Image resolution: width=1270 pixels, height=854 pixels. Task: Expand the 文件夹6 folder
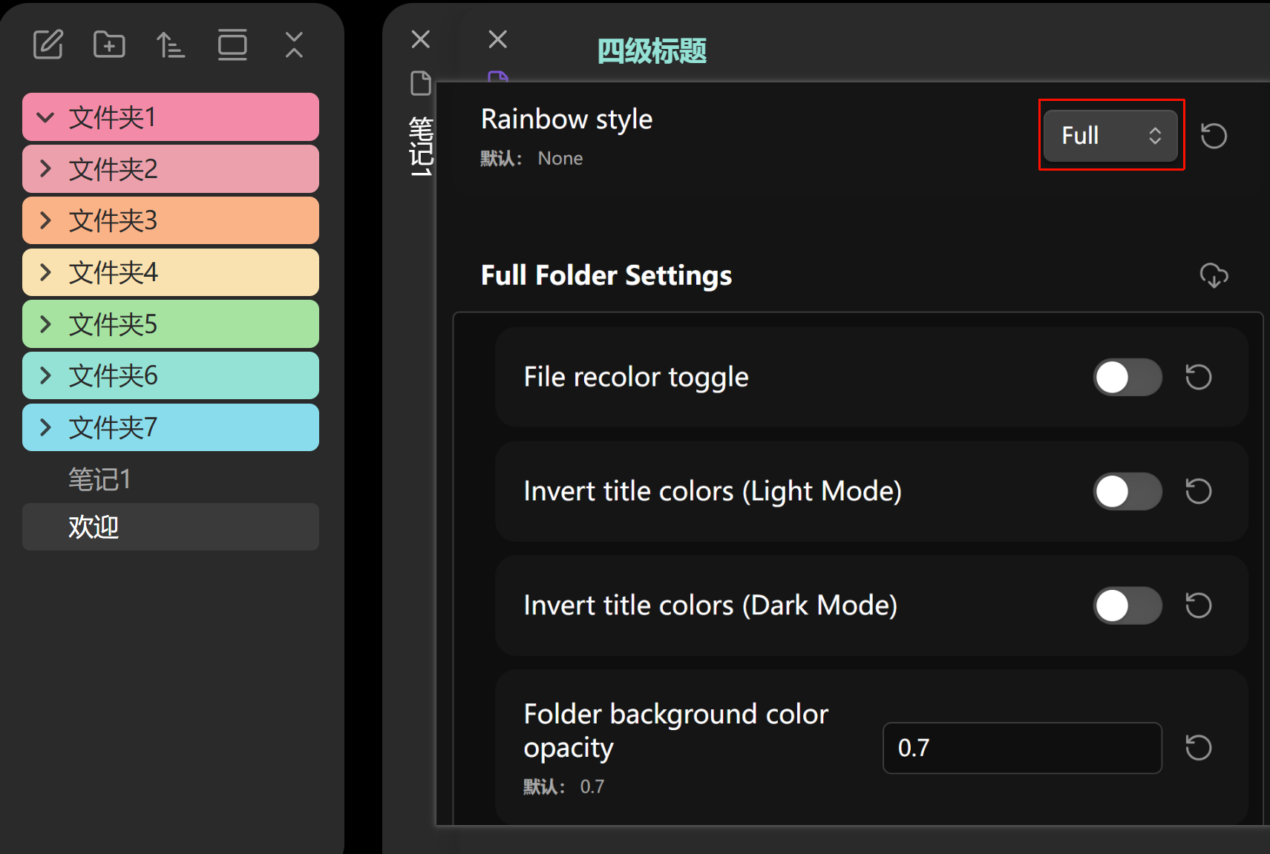(45, 375)
